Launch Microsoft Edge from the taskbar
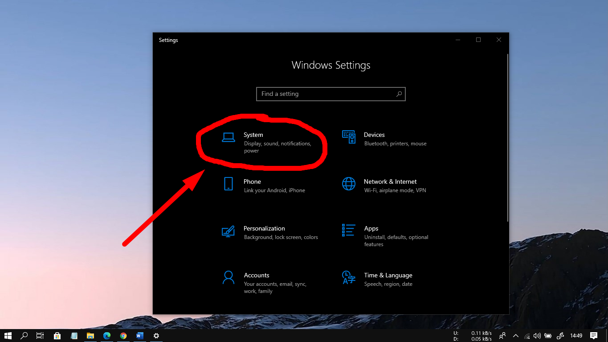This screenshot has height=342, width=608. pyautogui.click(x=107, y=336)
